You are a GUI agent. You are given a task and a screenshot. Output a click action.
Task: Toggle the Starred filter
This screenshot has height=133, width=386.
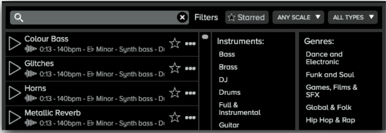247,18
